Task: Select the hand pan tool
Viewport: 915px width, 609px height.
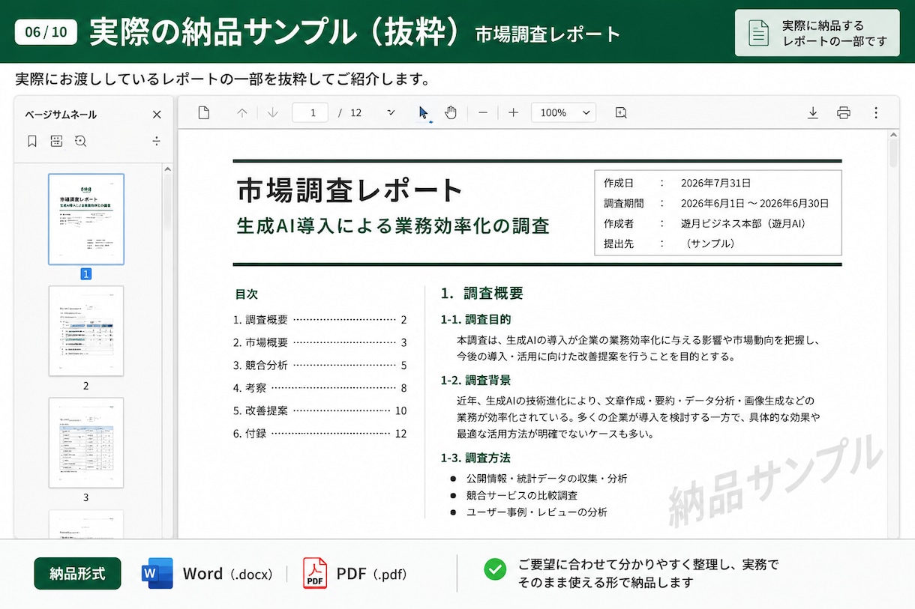Action: point(451,112)
